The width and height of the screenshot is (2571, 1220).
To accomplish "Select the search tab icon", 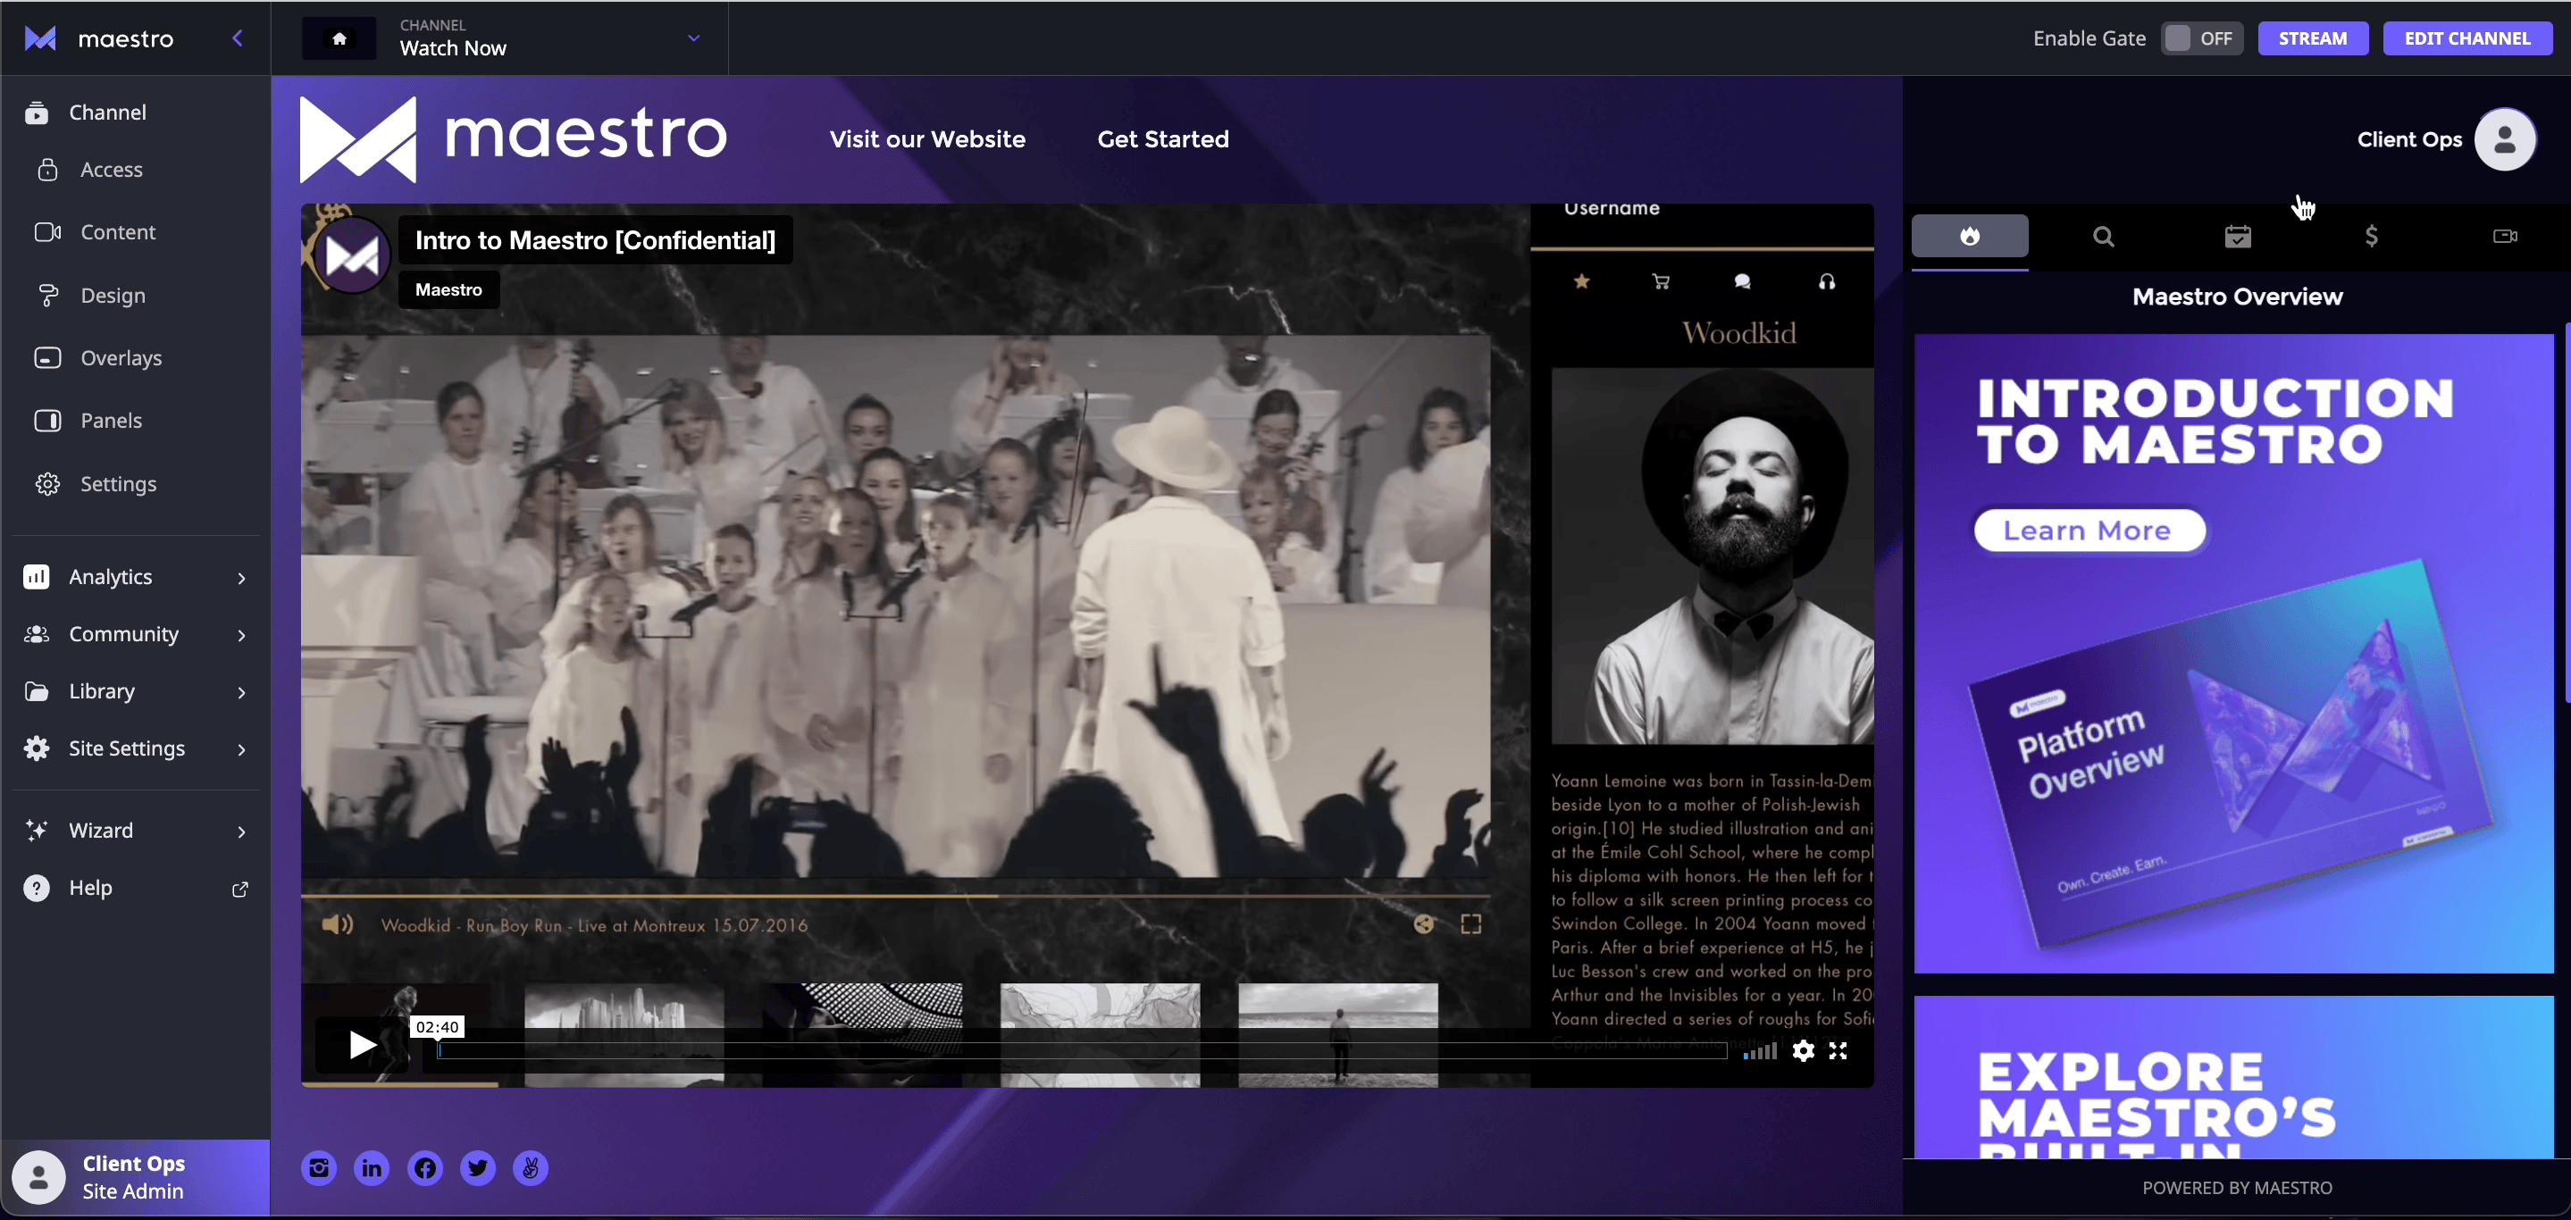I will click(2103, 237).
